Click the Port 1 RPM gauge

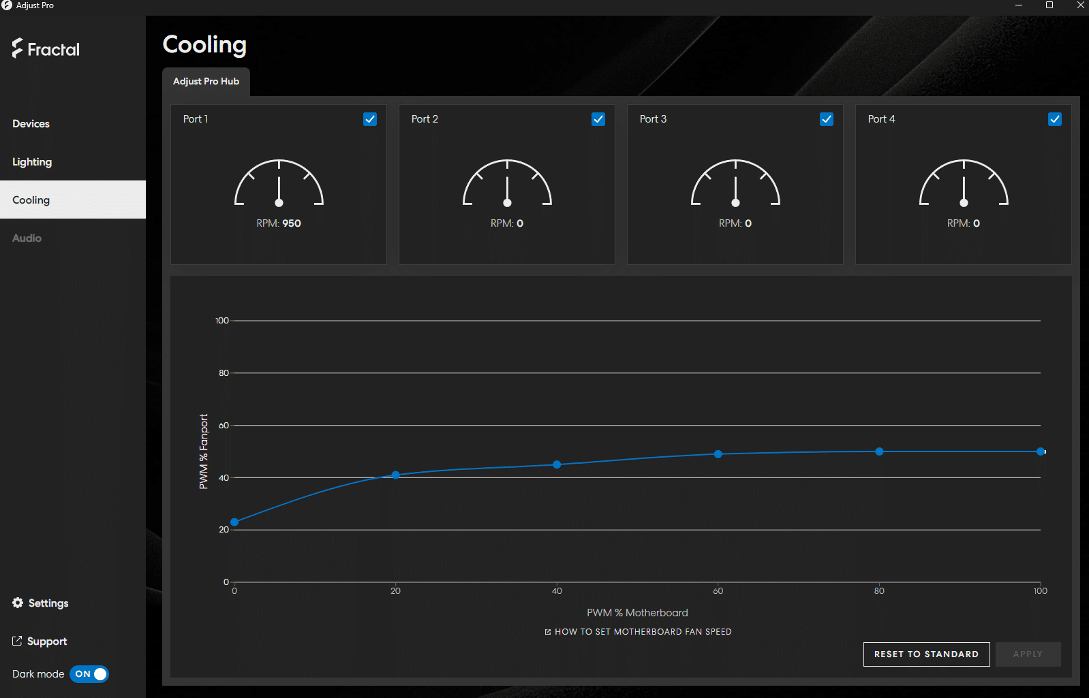tap(279, 184)
